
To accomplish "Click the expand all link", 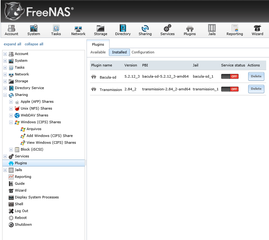I will [x=12, y=44].
